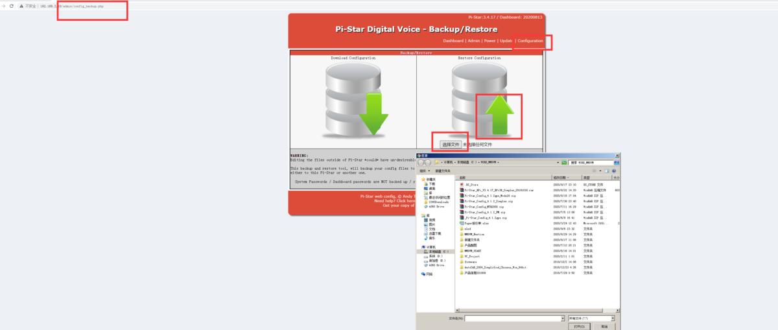Click the 选择文件 choose file button
The image size is (778, 330).
click(x=450, y=145)
